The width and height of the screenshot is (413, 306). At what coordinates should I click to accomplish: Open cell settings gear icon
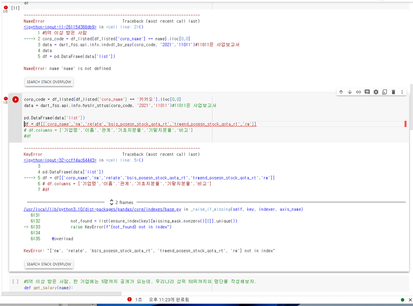pos(376,92)
